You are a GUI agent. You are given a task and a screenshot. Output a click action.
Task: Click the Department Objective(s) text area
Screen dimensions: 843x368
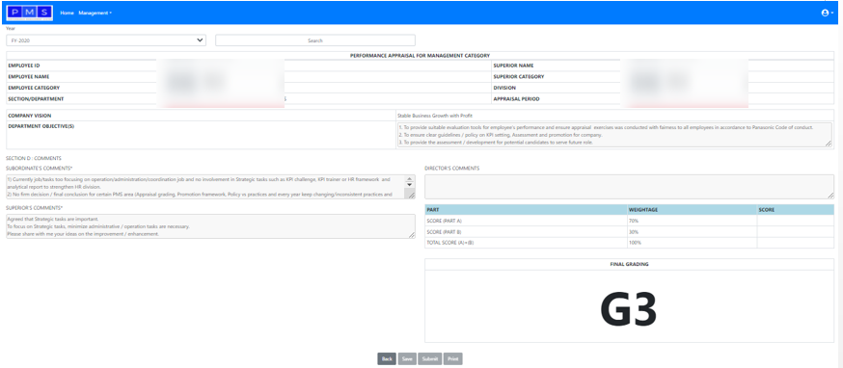coord(614,135)
